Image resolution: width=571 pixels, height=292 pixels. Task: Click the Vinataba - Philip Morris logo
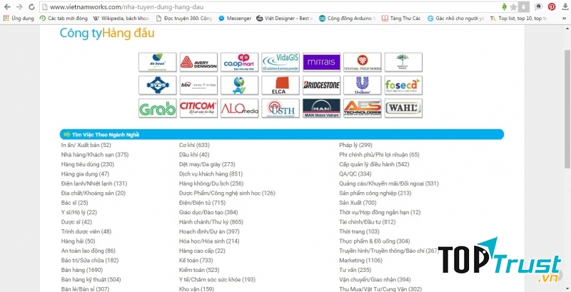[x=363, y=62]
